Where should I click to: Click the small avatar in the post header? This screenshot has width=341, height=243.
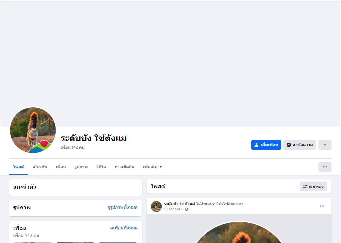(156, 207)
